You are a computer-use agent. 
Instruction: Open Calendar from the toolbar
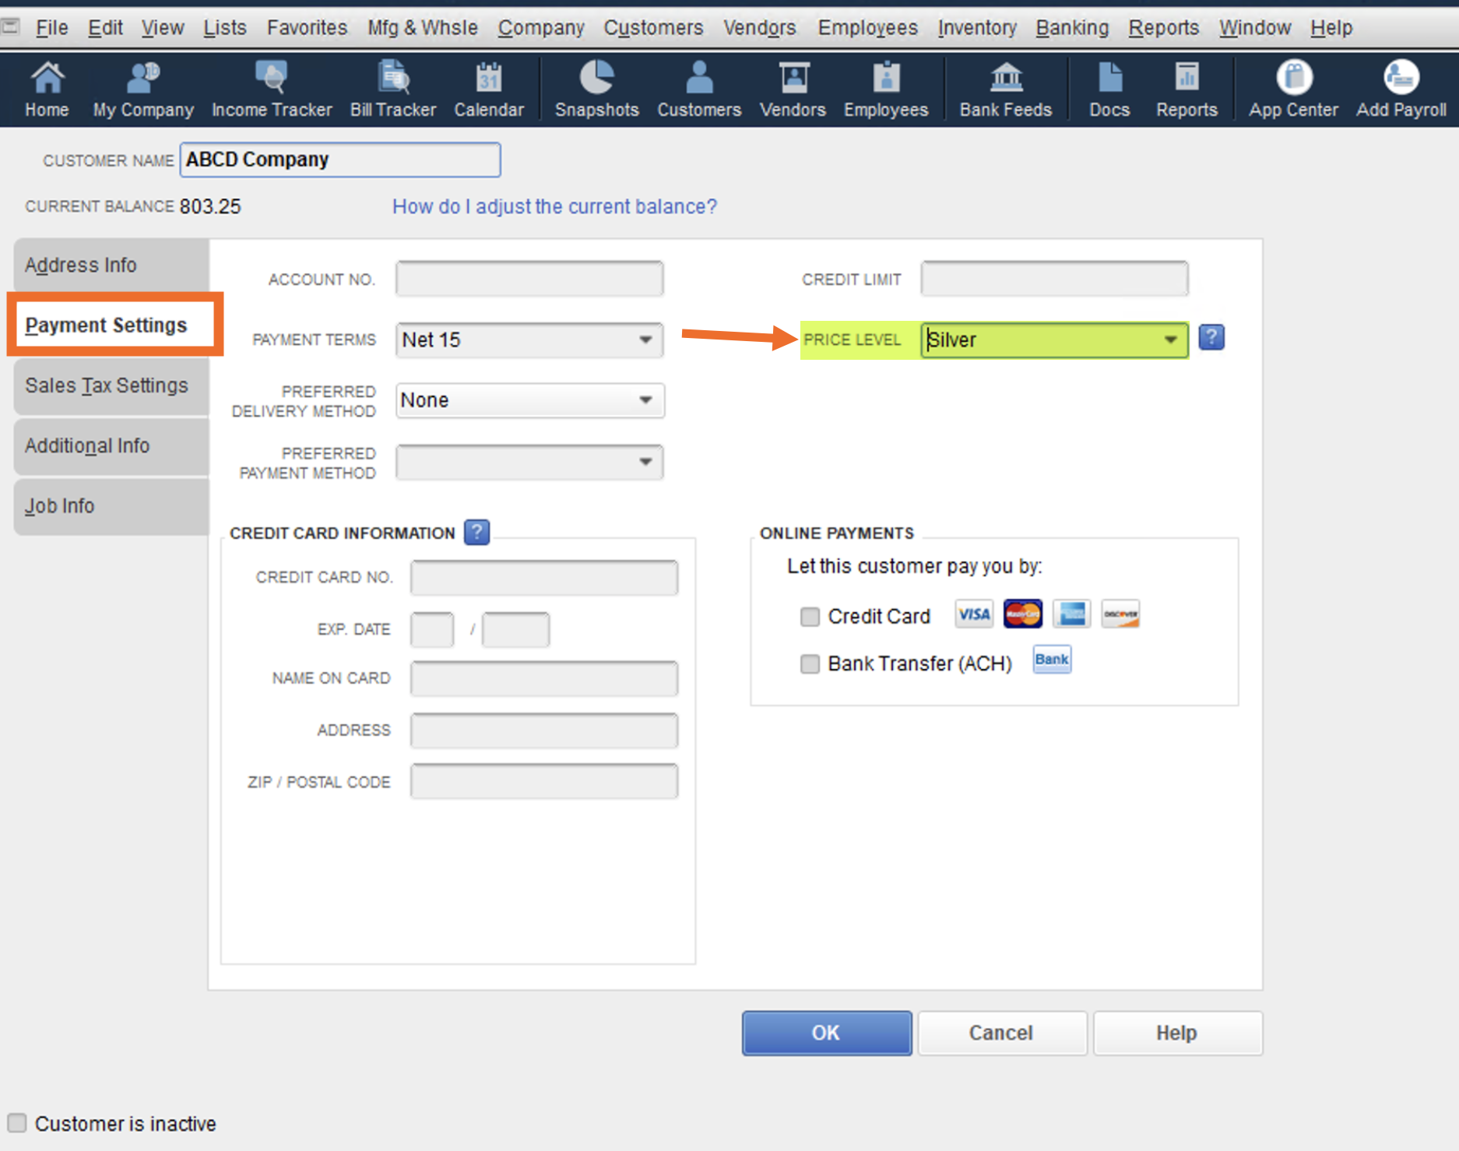[x=489, y=89]
